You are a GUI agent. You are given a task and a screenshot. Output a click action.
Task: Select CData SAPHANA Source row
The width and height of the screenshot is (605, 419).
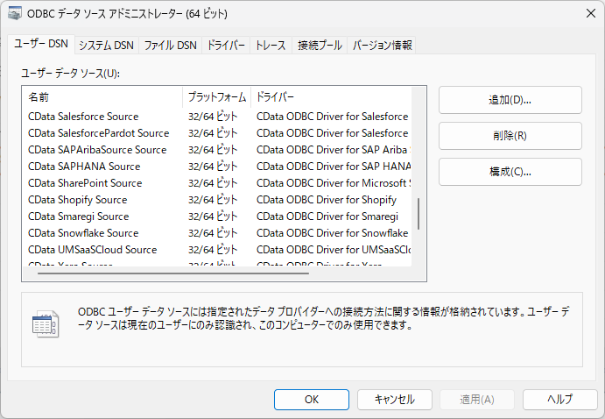[217, 166]
